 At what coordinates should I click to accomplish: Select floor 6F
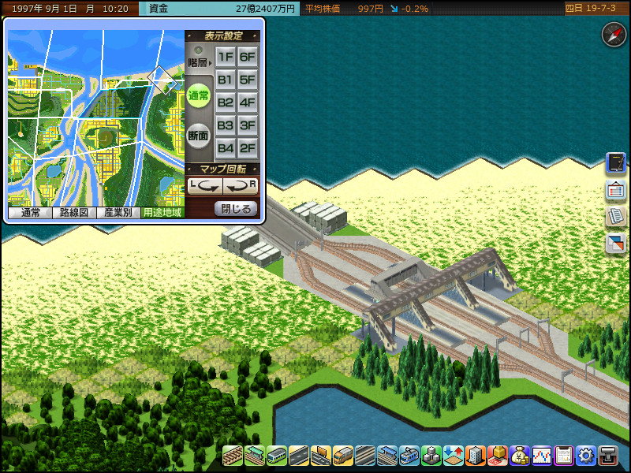pyautogui.click(x=247, y=57)
